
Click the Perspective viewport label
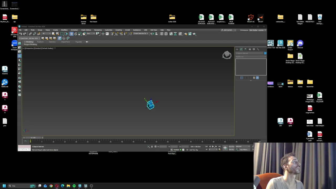point(30,48)
